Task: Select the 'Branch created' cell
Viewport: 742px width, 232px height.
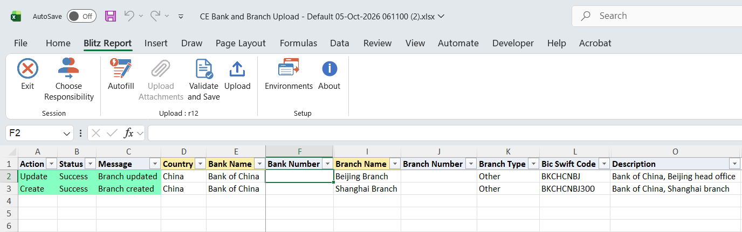Action: point(128,188)
